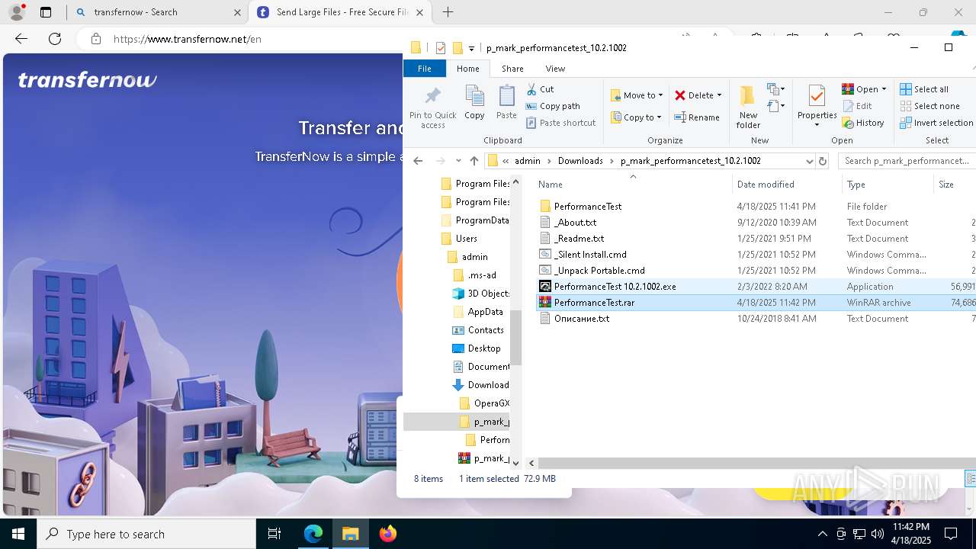
Task: Select PerformanceTest.rar archive
Action: point(594,303)
